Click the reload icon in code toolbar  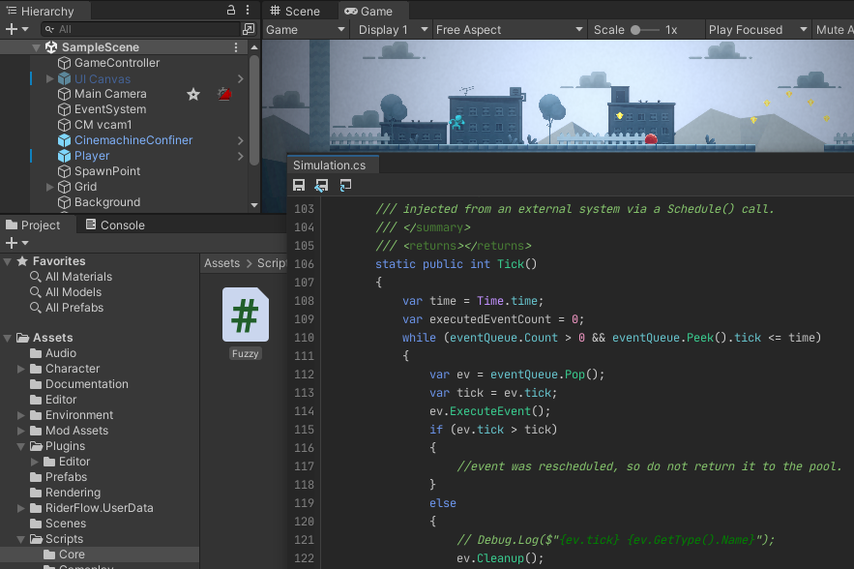tap(344, 185)
